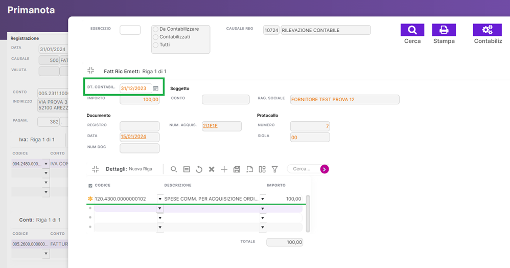Click the funnel filter icon in Dettagli

[x=275, y=169]
